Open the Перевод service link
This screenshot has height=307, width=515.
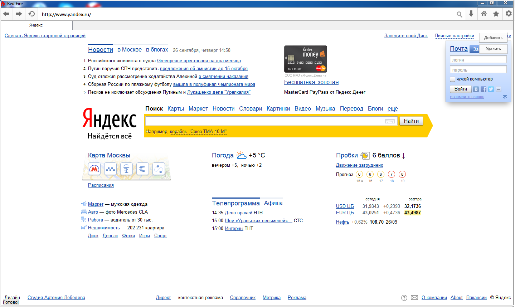click(351, 109)
